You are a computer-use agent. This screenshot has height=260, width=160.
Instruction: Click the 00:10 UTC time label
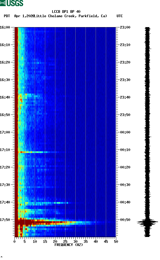coord(125,150)
